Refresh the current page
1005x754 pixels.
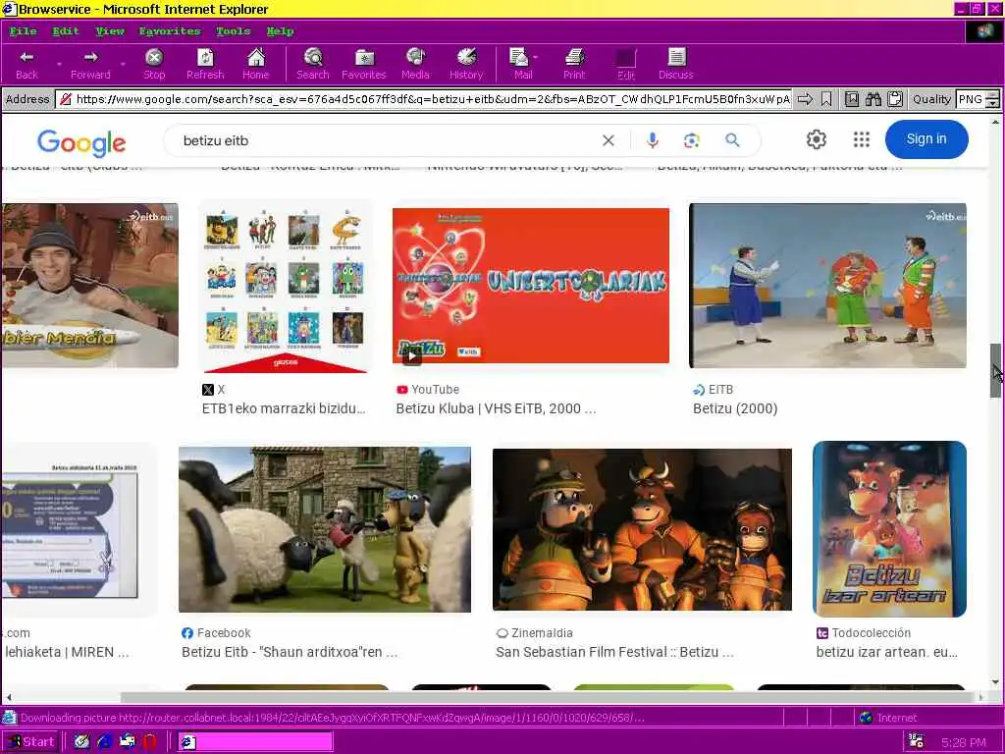pyautogui.click(x=205, y=64)
